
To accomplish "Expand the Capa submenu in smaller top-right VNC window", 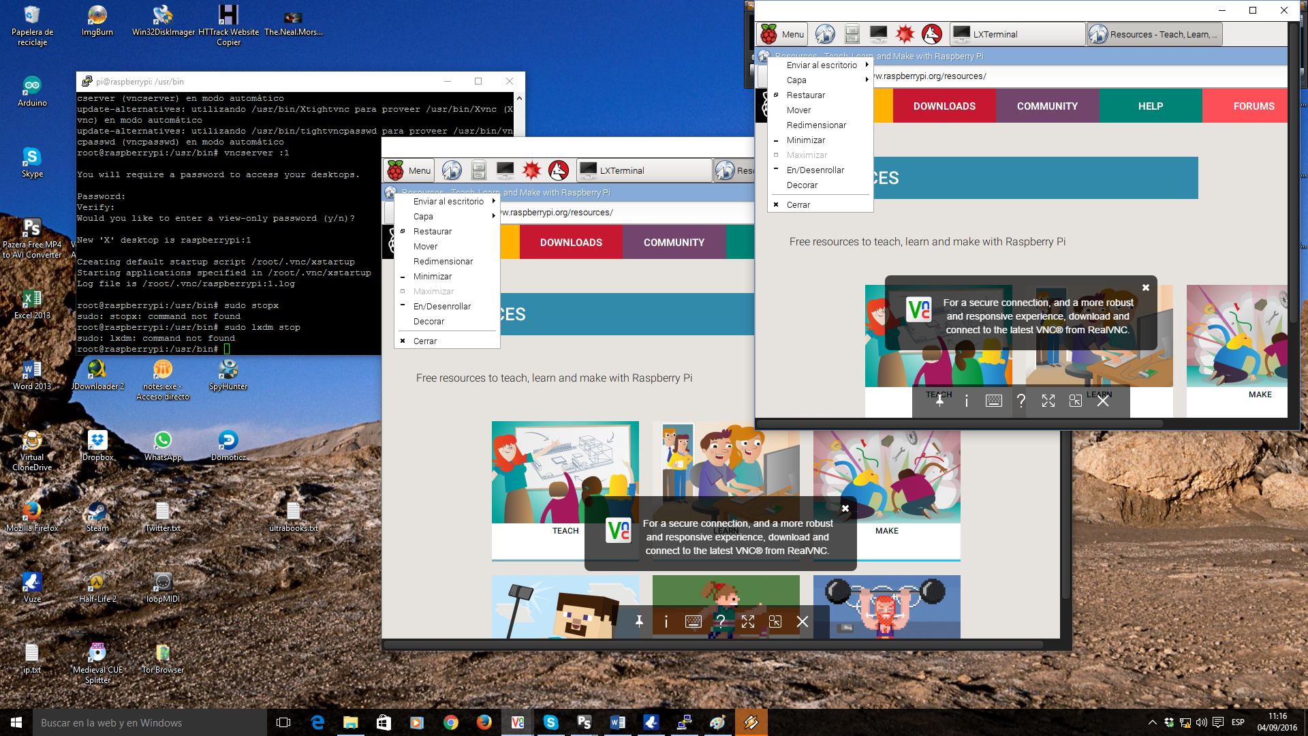I will tap(820, 80).
